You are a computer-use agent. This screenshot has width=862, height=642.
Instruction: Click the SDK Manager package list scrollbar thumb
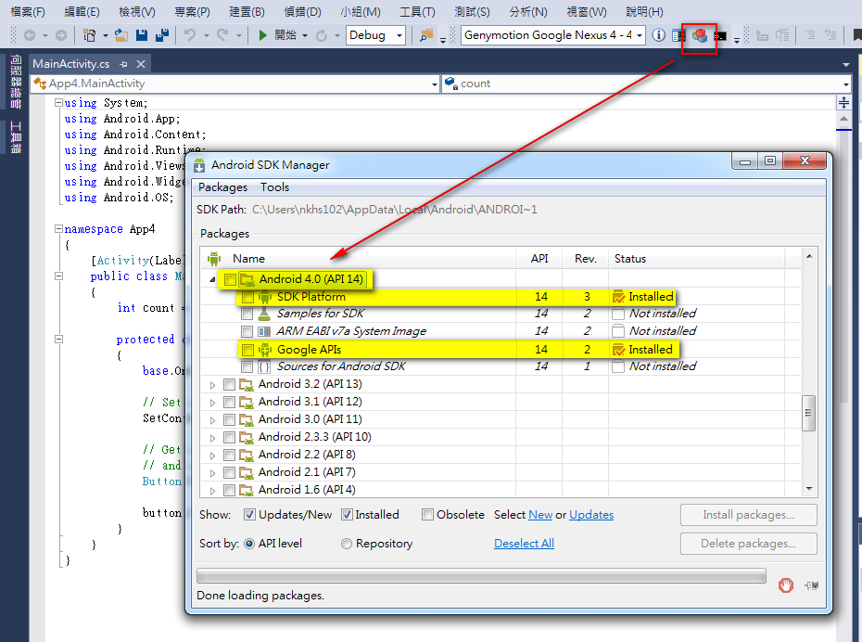pos(808,413)
